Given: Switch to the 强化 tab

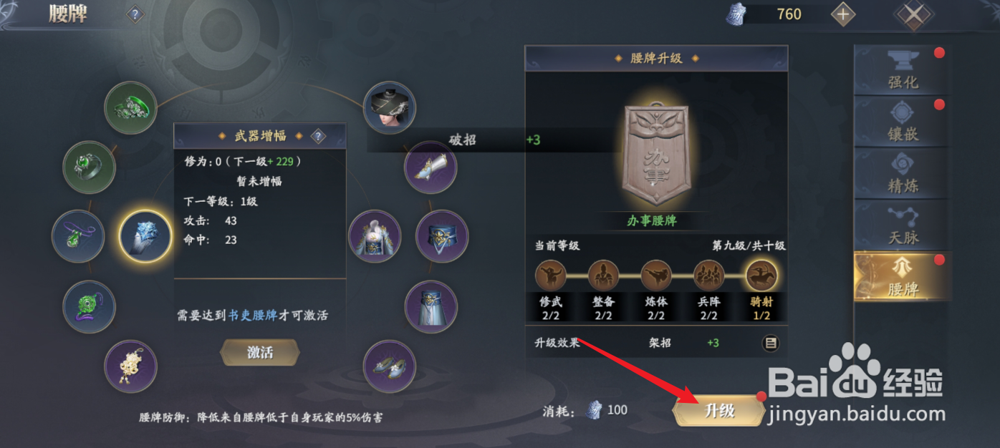Looking at the screenshot, I should [x=902, y=70].
